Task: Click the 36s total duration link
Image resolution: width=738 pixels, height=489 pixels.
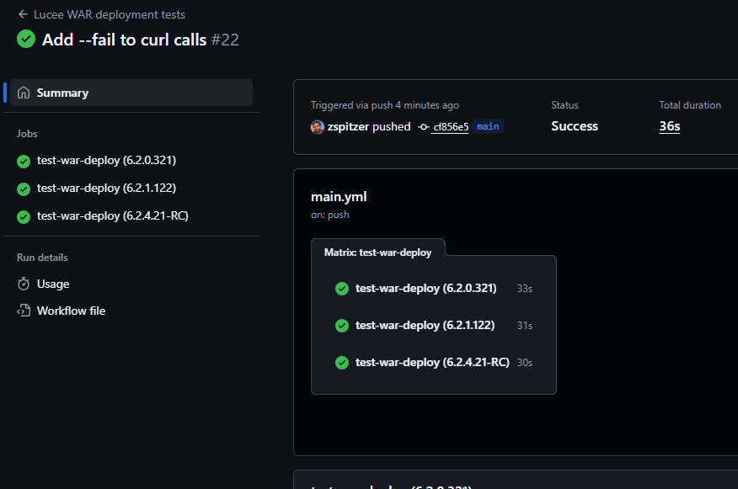Action: (x=670, y=126)
